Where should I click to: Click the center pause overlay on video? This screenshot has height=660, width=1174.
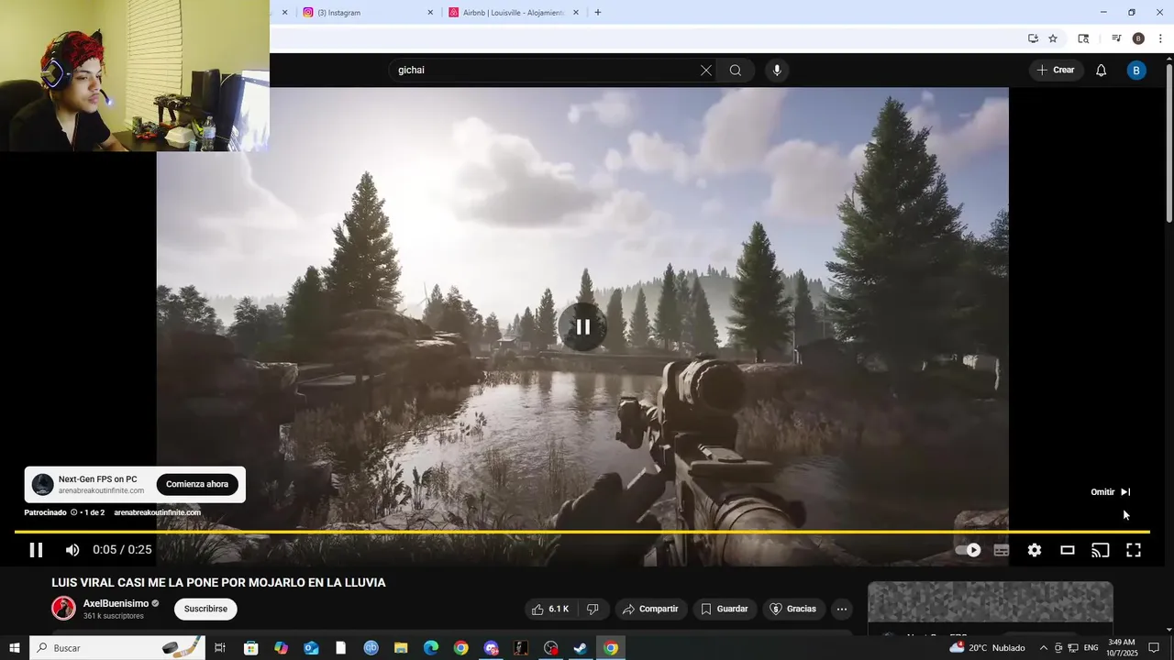(x=583, y=327)
